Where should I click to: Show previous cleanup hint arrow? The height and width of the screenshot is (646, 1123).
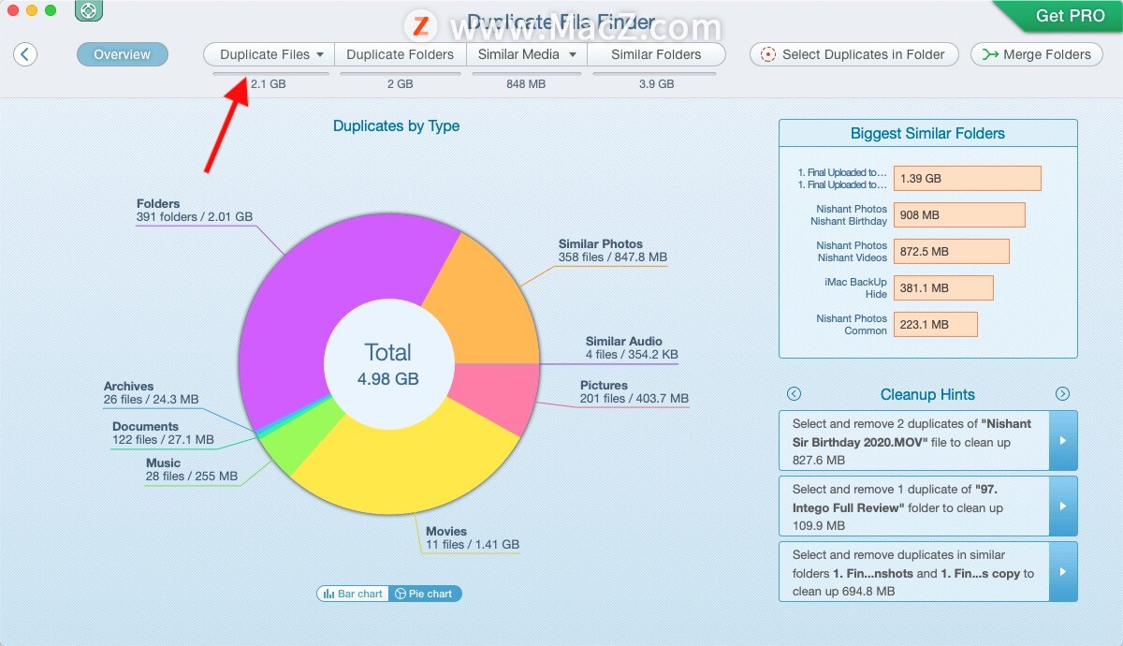(795, 394)
